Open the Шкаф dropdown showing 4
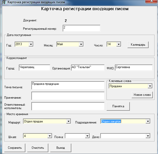The height and width of the screenshot is (154, 158). (50, 136)
